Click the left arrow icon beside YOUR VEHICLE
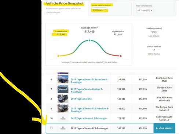Viewport: 179px width, 134px height. (157, 128)
